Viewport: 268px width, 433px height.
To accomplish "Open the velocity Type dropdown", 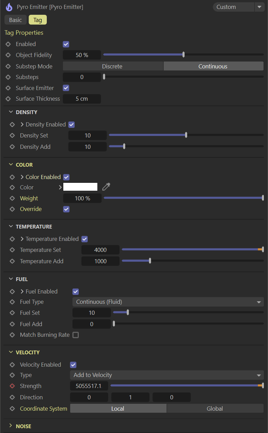I will (167, 375).
